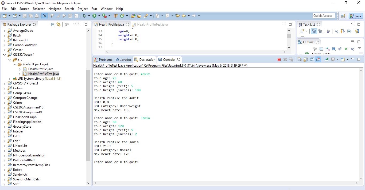
Task: Open the Refactor menu
Action: coord(39,9)
